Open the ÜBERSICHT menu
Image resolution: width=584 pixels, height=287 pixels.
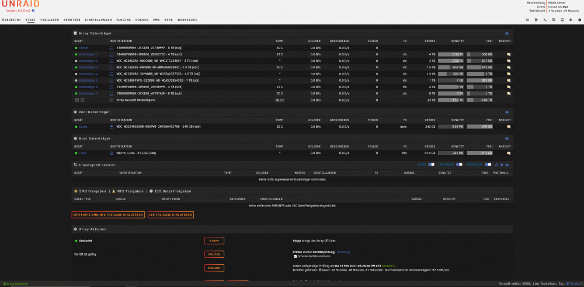(x=12, y=20)
